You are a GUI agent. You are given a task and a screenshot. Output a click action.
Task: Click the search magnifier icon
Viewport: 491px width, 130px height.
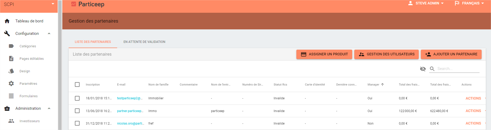tap(432, 69)
